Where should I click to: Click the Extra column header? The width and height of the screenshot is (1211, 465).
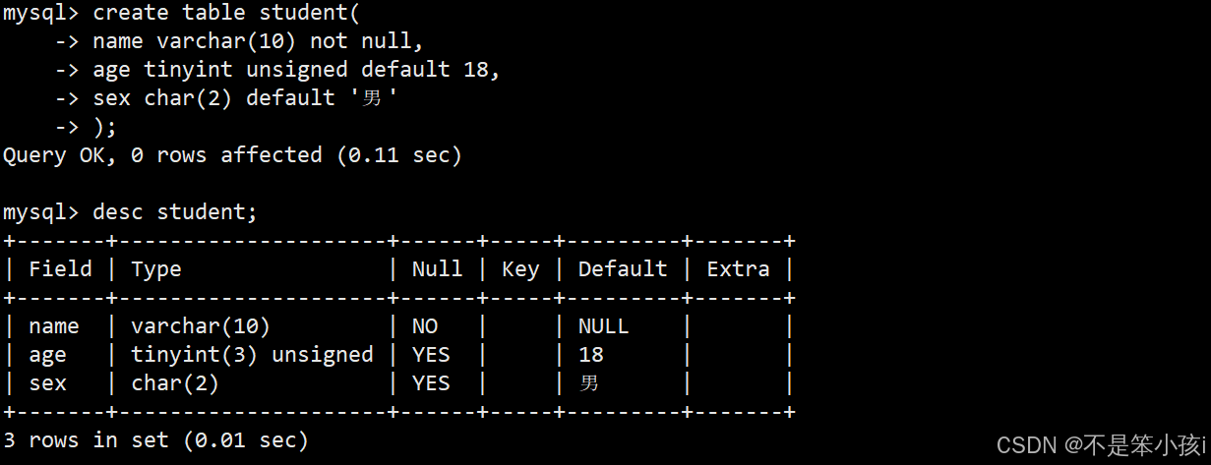tap(738, 269)
